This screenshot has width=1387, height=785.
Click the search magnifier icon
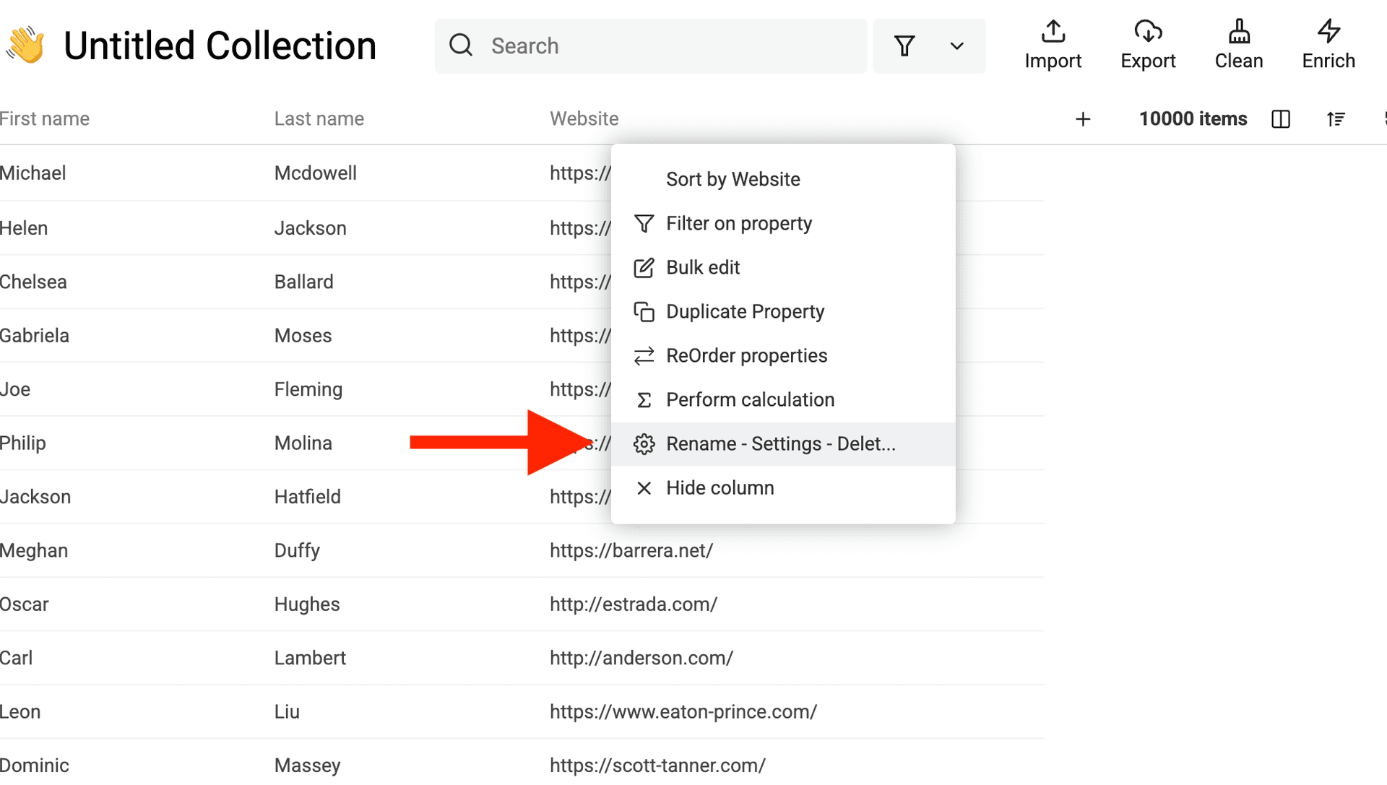[x=460, y=45]
